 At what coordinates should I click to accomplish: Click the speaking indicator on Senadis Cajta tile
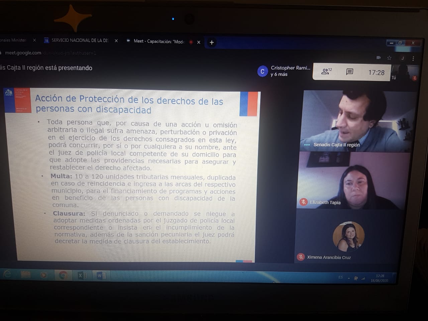click(307, 145)
